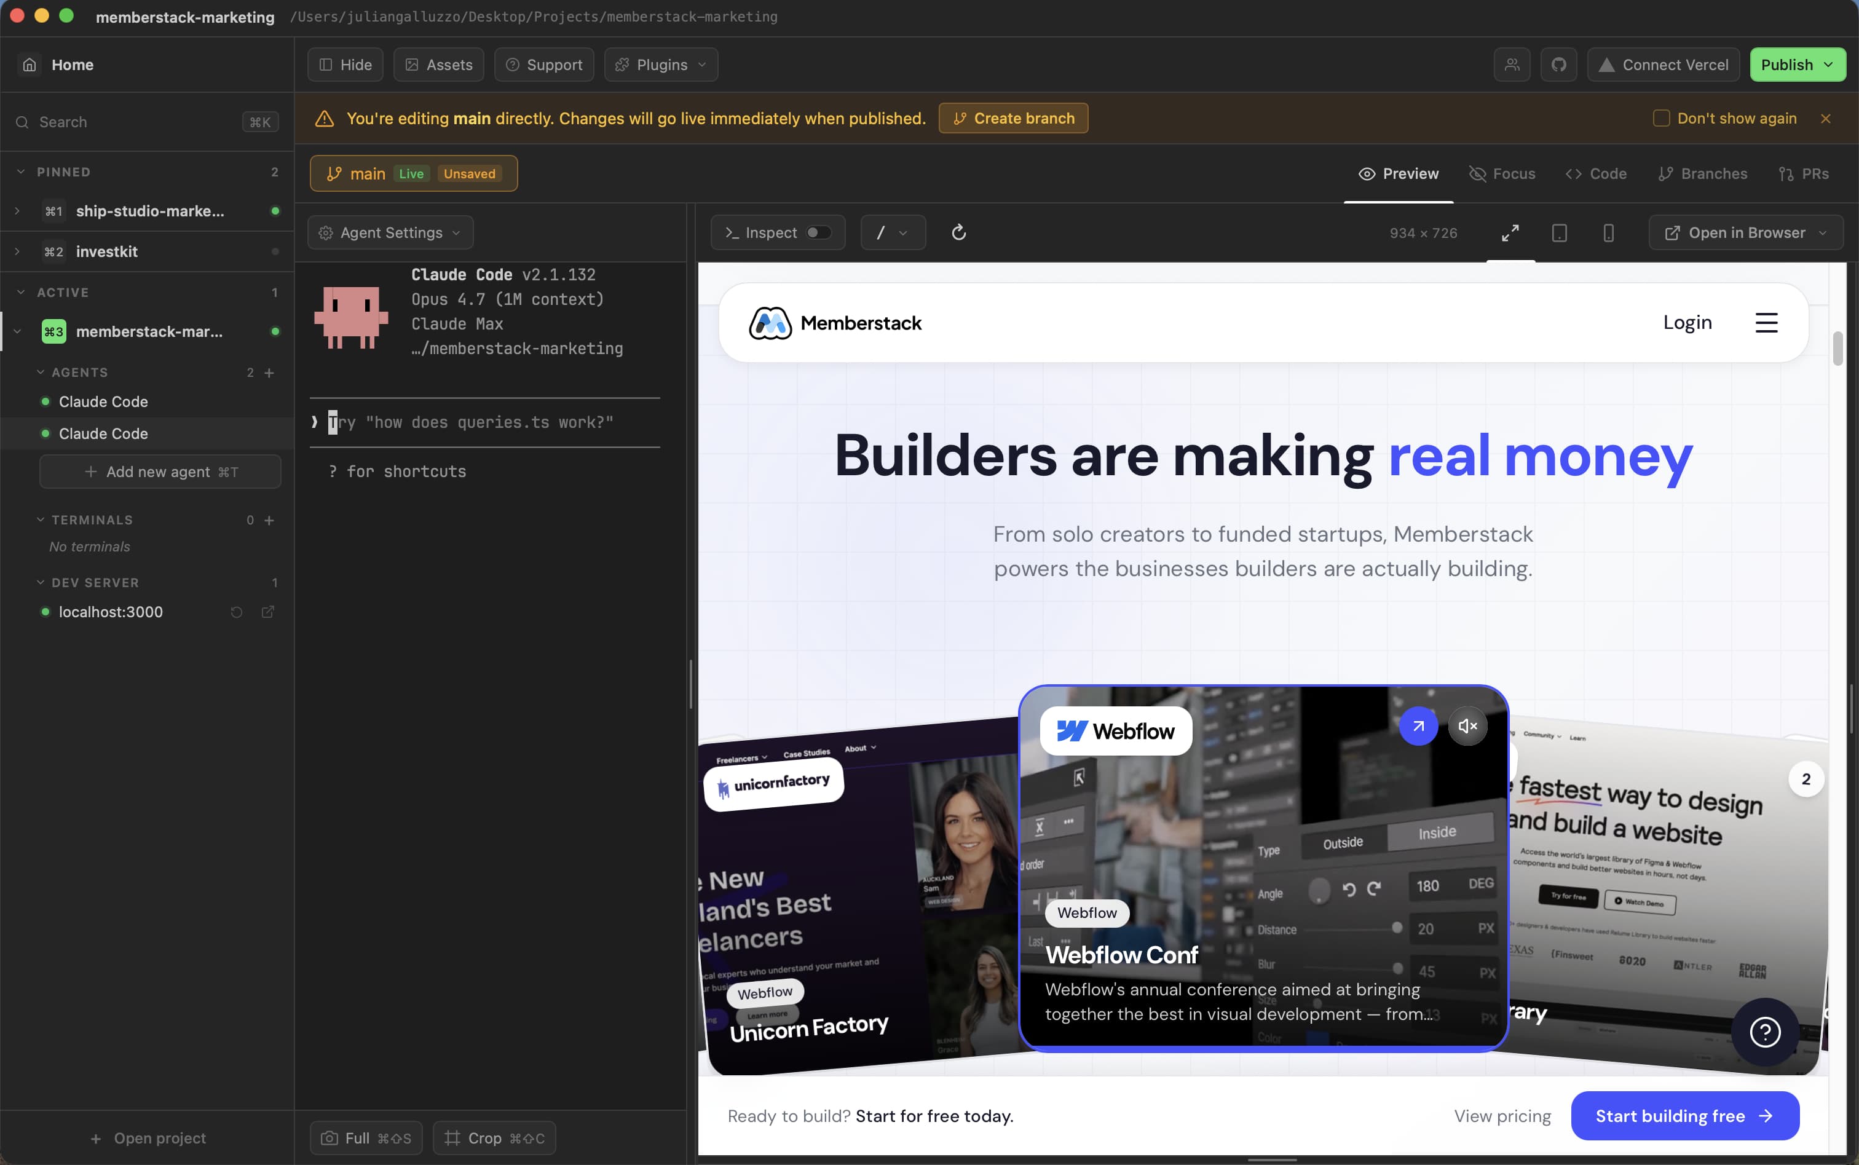Check the Don't show again box
Viewport: 1859px width, 1165px height.
(x=1661, y=119)
